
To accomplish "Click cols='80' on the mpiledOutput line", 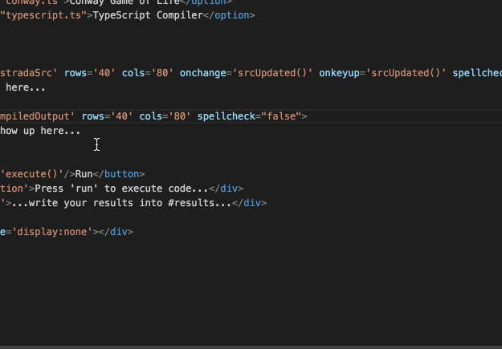I will [x=165, y=116].
